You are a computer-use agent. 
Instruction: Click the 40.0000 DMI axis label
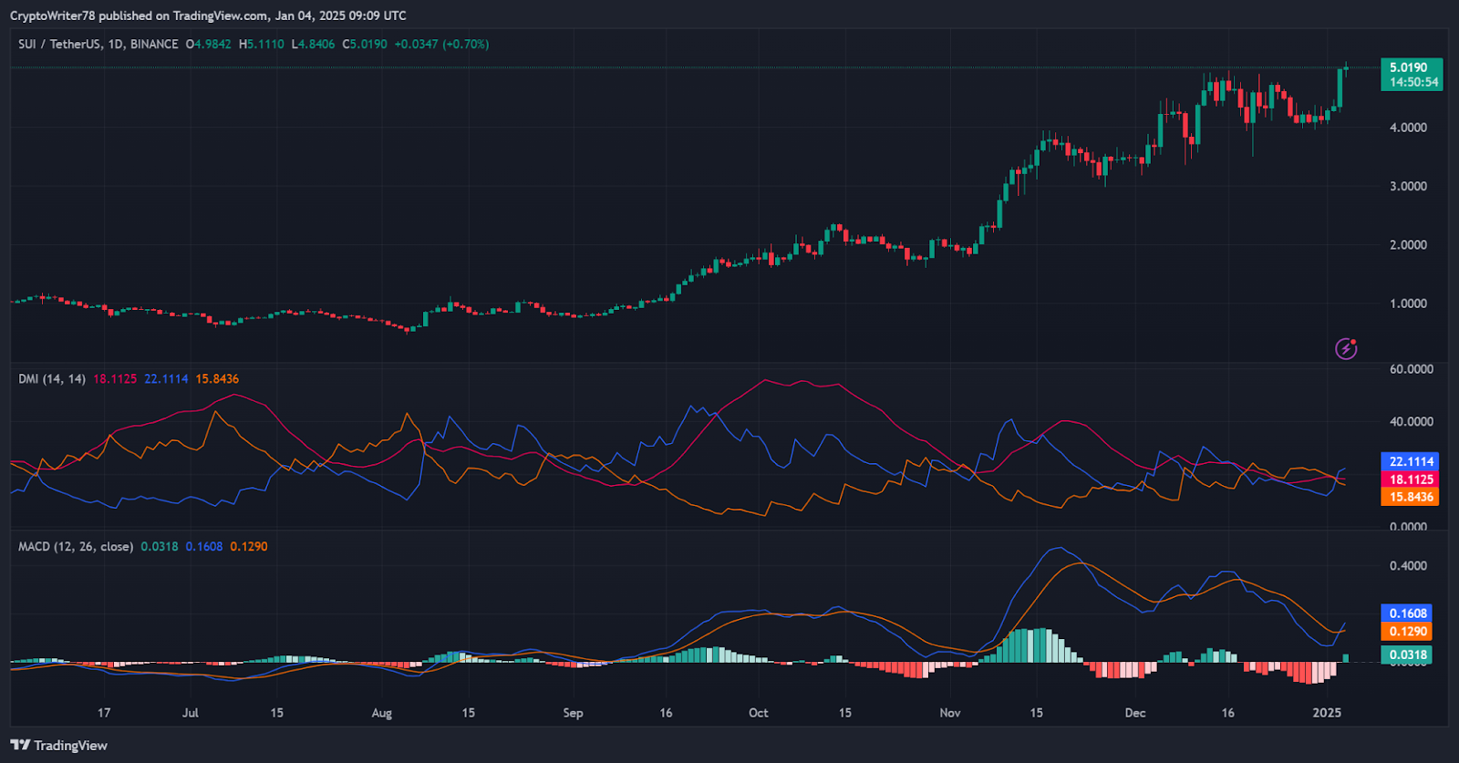1411,422
